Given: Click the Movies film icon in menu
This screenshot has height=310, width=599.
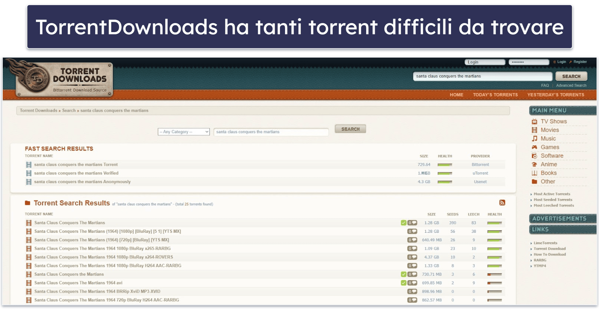Looking at the screenshot, I should click(x=534, y=130).
